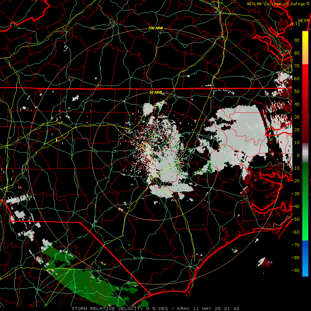This screenshot has height=311, width=311.
Task: Select the 70 value on velocity scale
Action: [297, 66]
